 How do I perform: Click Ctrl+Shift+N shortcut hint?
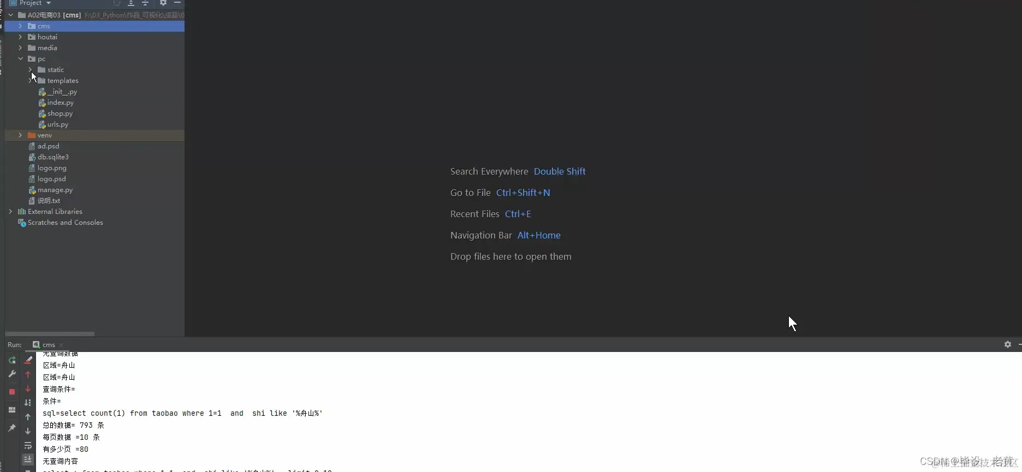click(x=523, y=193)
